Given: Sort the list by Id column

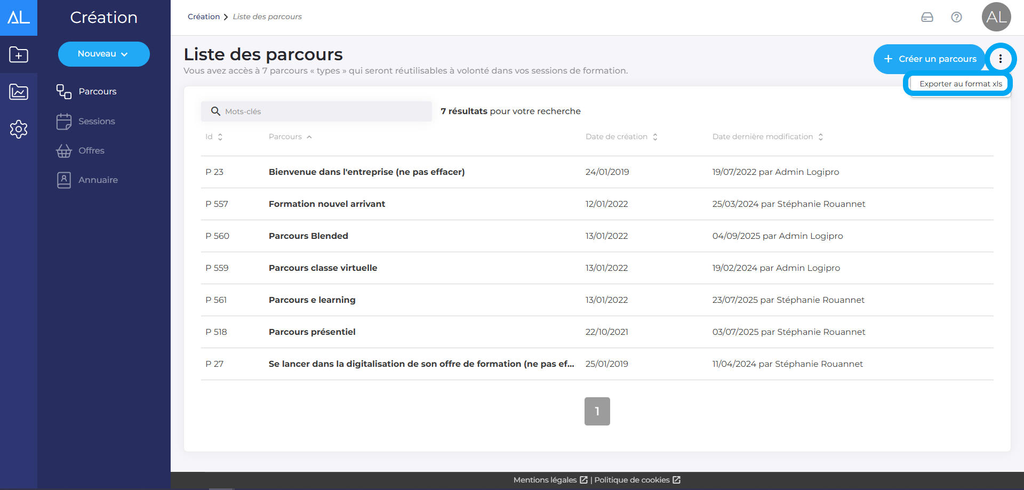Looking at the screenshot, I should (x=213, y=137).
